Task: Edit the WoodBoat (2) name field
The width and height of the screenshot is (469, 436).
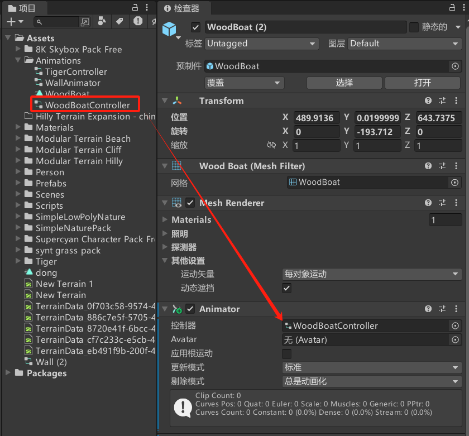Action: click(306, 27)
